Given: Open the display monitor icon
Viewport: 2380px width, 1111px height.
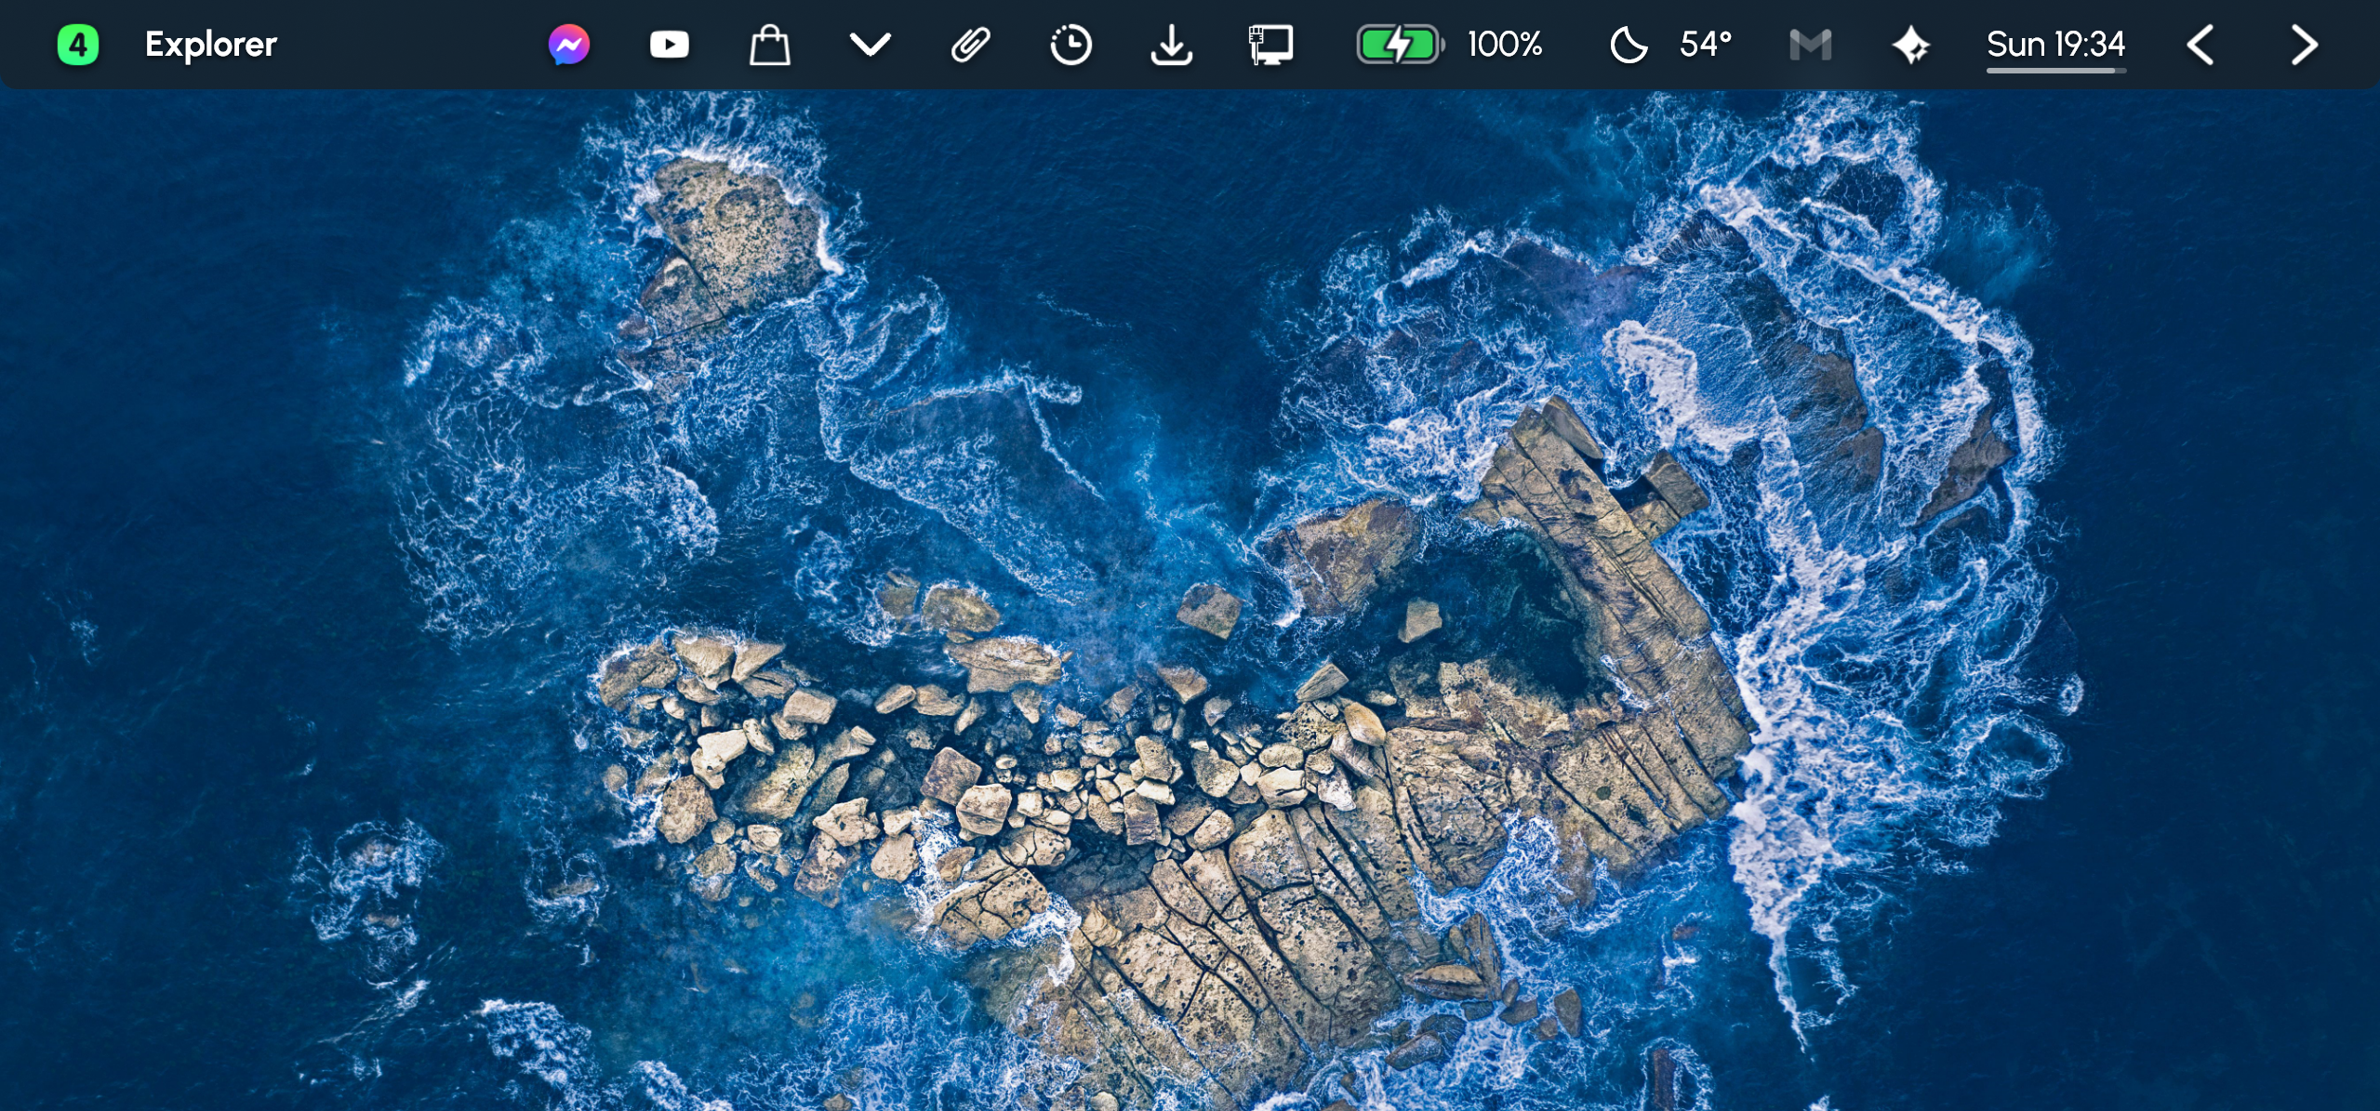Looking at the screenshot, I should (1271, 45).
